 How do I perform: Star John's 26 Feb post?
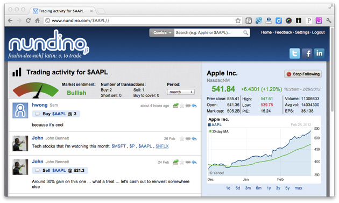click(x=182, y=138)
